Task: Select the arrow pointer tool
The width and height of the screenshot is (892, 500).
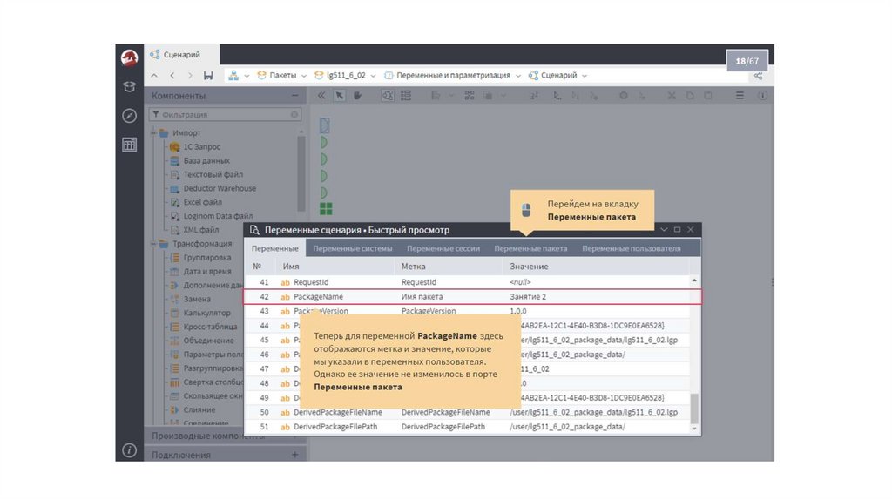Action: pos(340,96)
